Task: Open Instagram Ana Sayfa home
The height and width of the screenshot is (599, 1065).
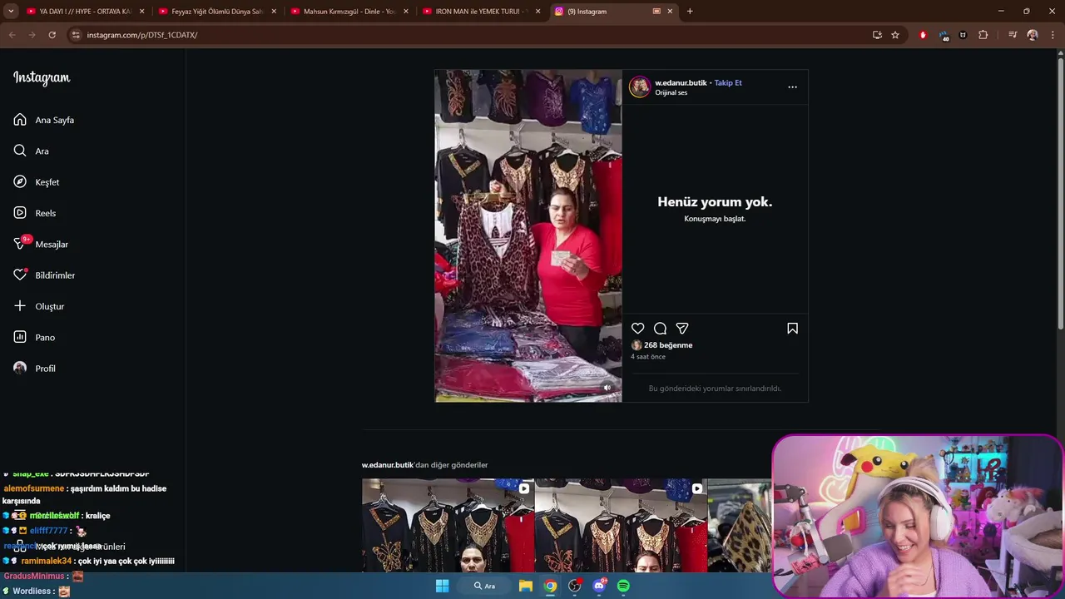Action: (x=44, y=120)
